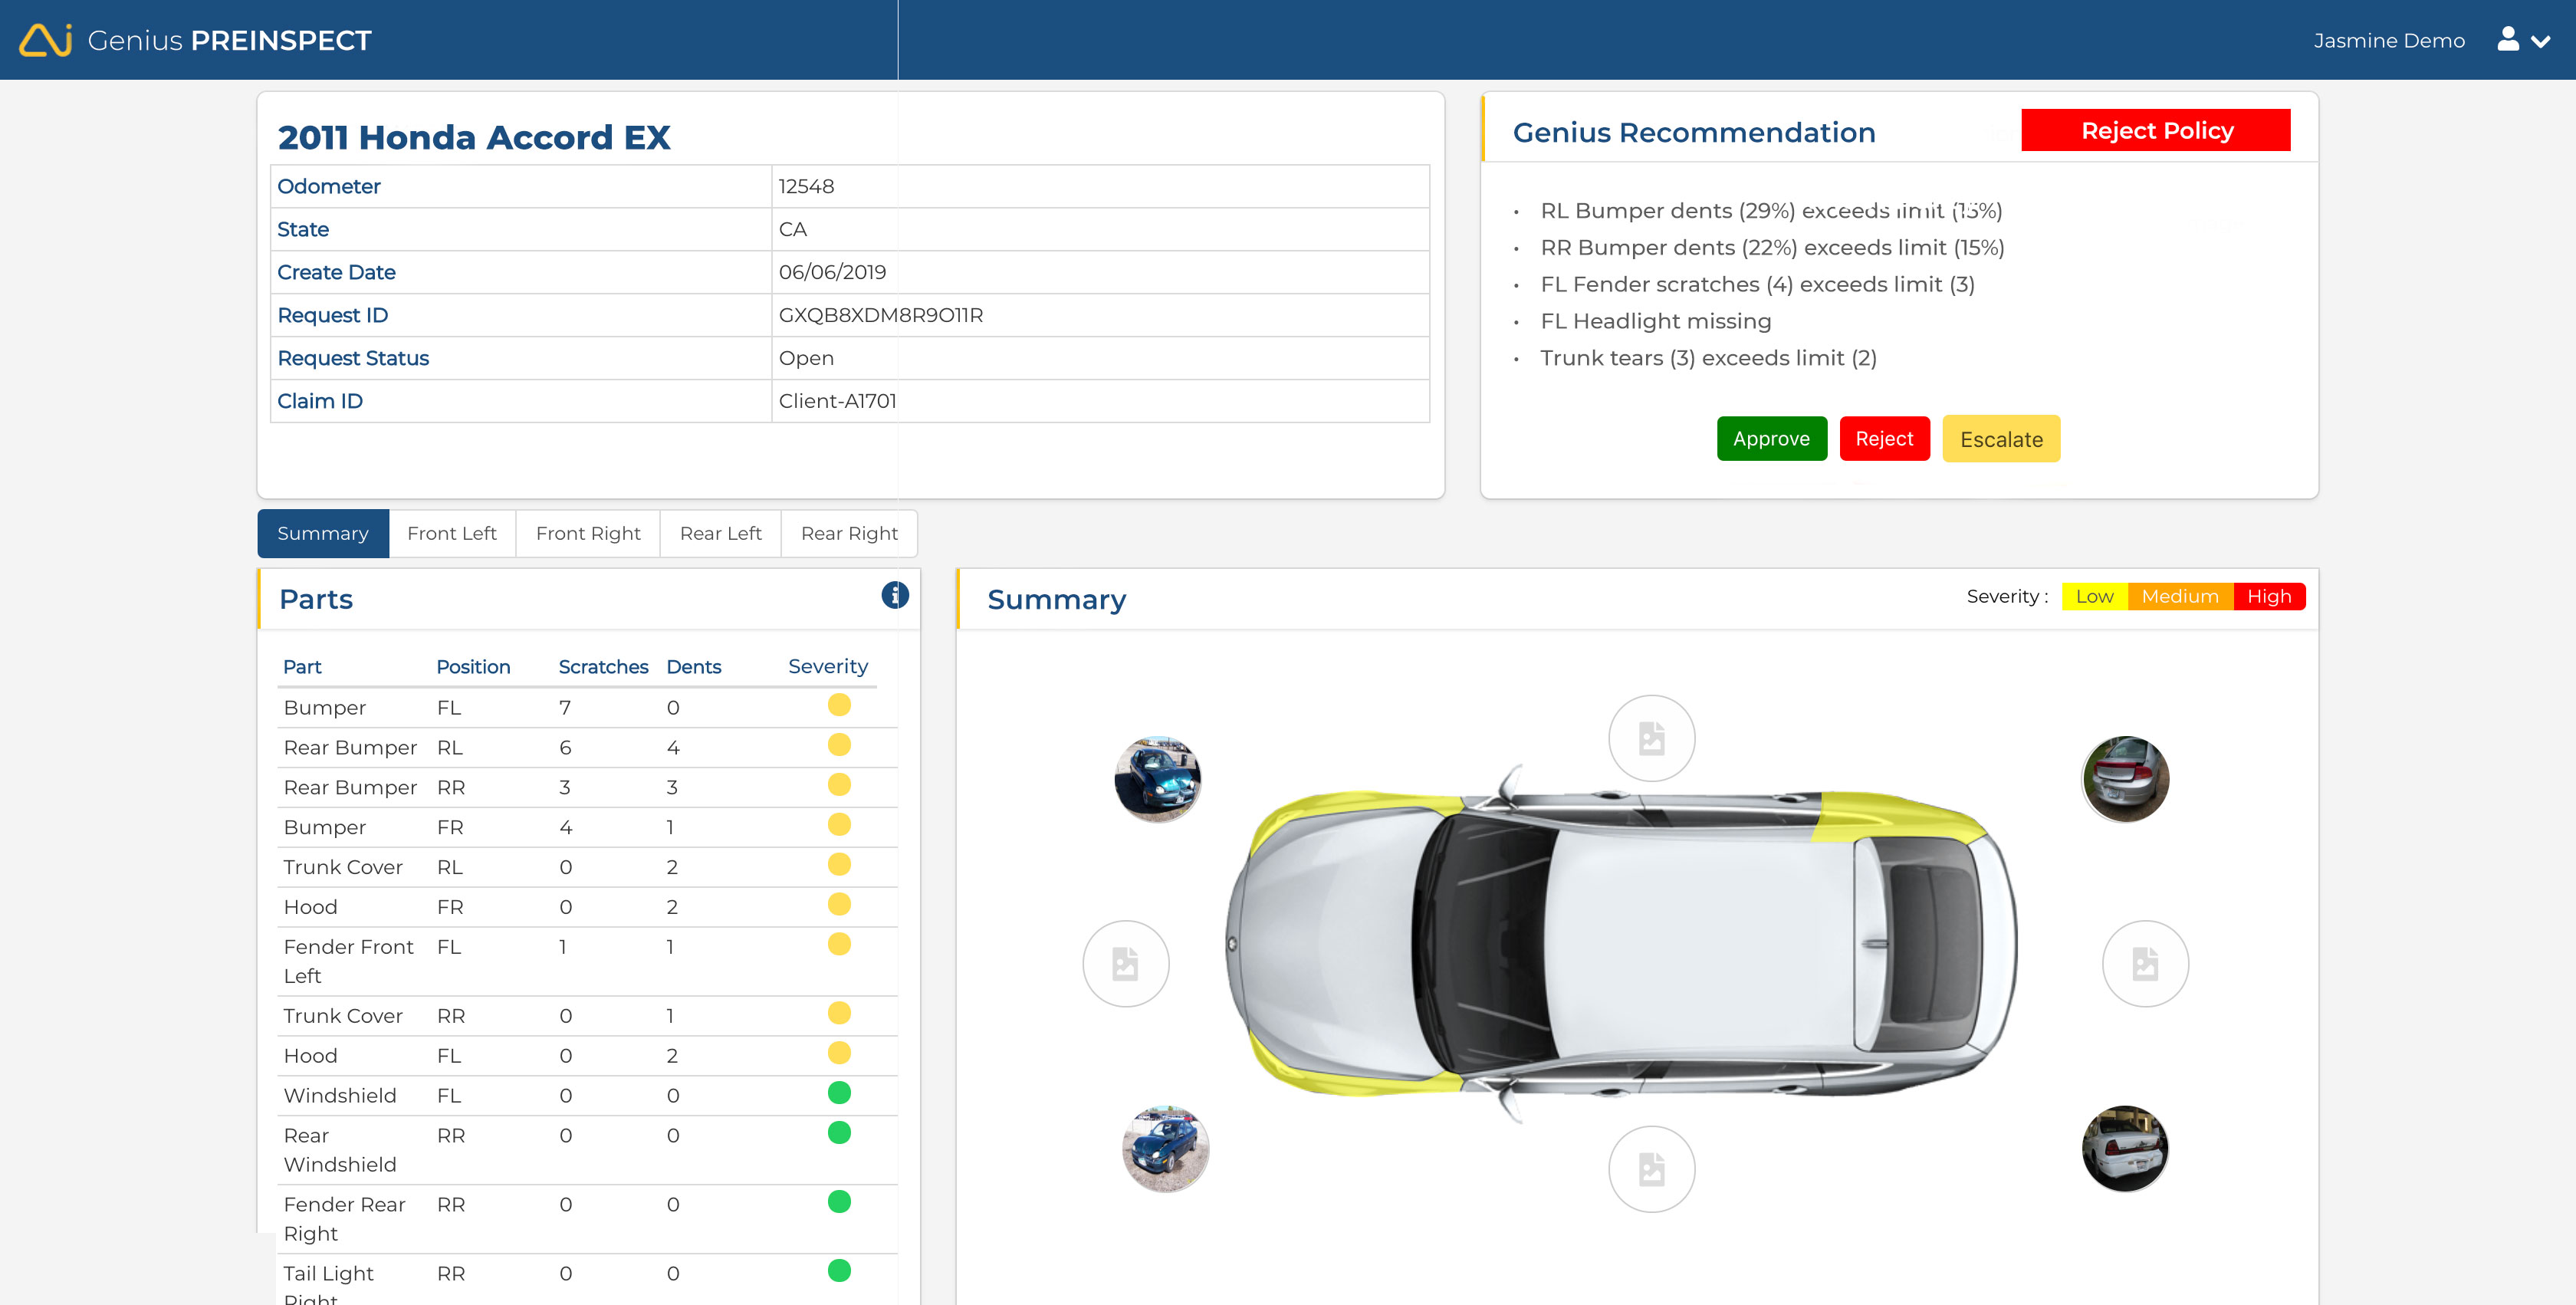Click green severity dot for Windshield FL row
This screenshot has width=2576, height=1305.
click(x=839, y=1093)
